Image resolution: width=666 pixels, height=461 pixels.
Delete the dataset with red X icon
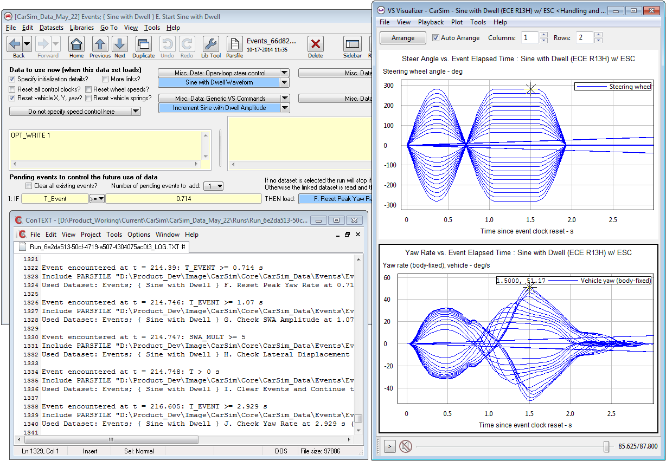click(315, 44)
